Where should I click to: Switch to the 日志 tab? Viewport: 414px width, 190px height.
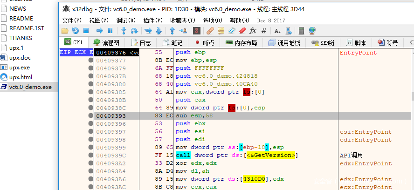(x=141, y=43)
